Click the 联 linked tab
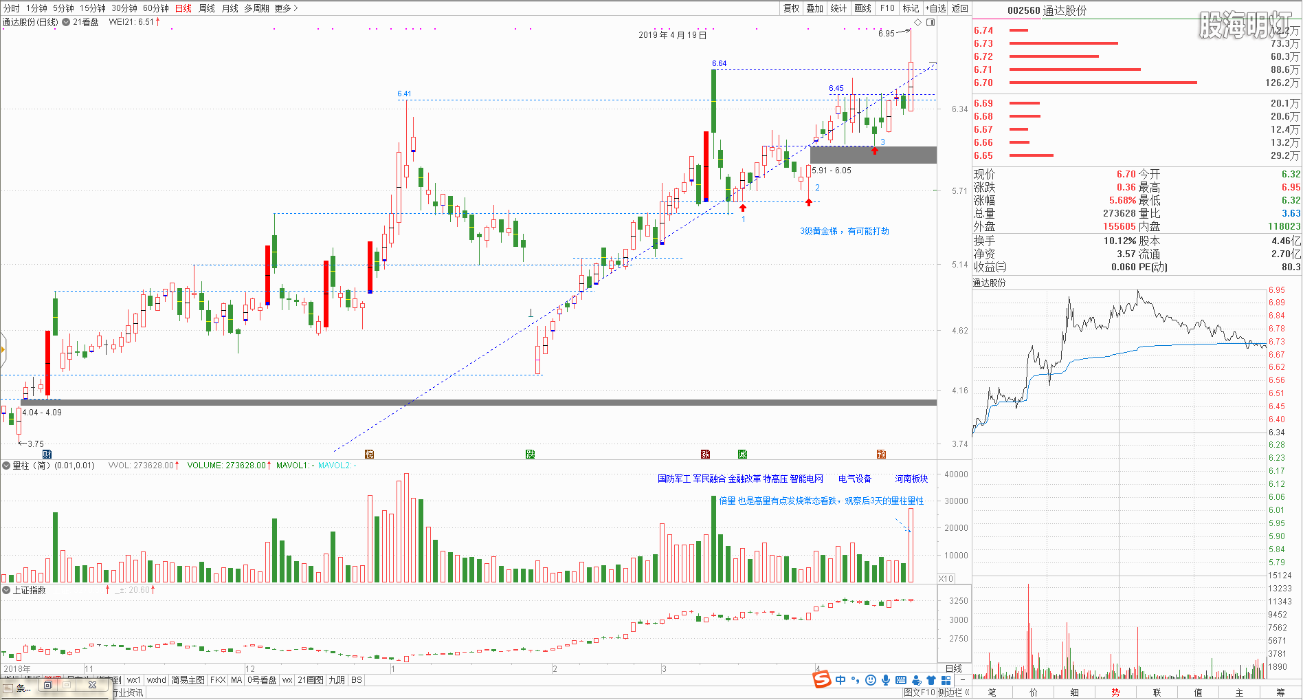 [x=1157, y=692]
